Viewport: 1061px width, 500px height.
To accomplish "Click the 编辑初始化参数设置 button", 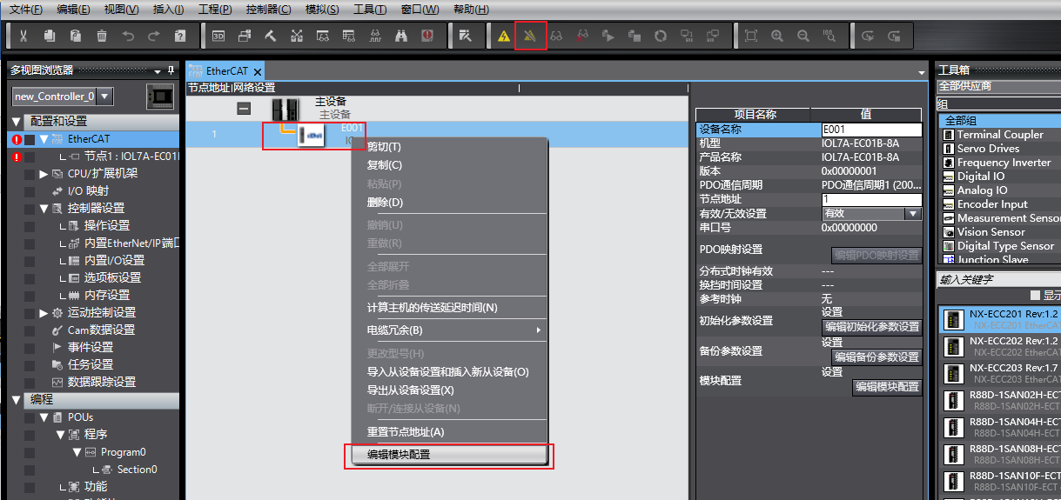I will (872, 327).
